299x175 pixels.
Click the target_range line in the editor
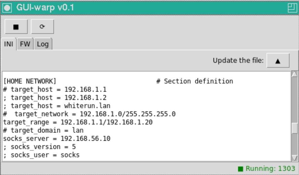78,122
